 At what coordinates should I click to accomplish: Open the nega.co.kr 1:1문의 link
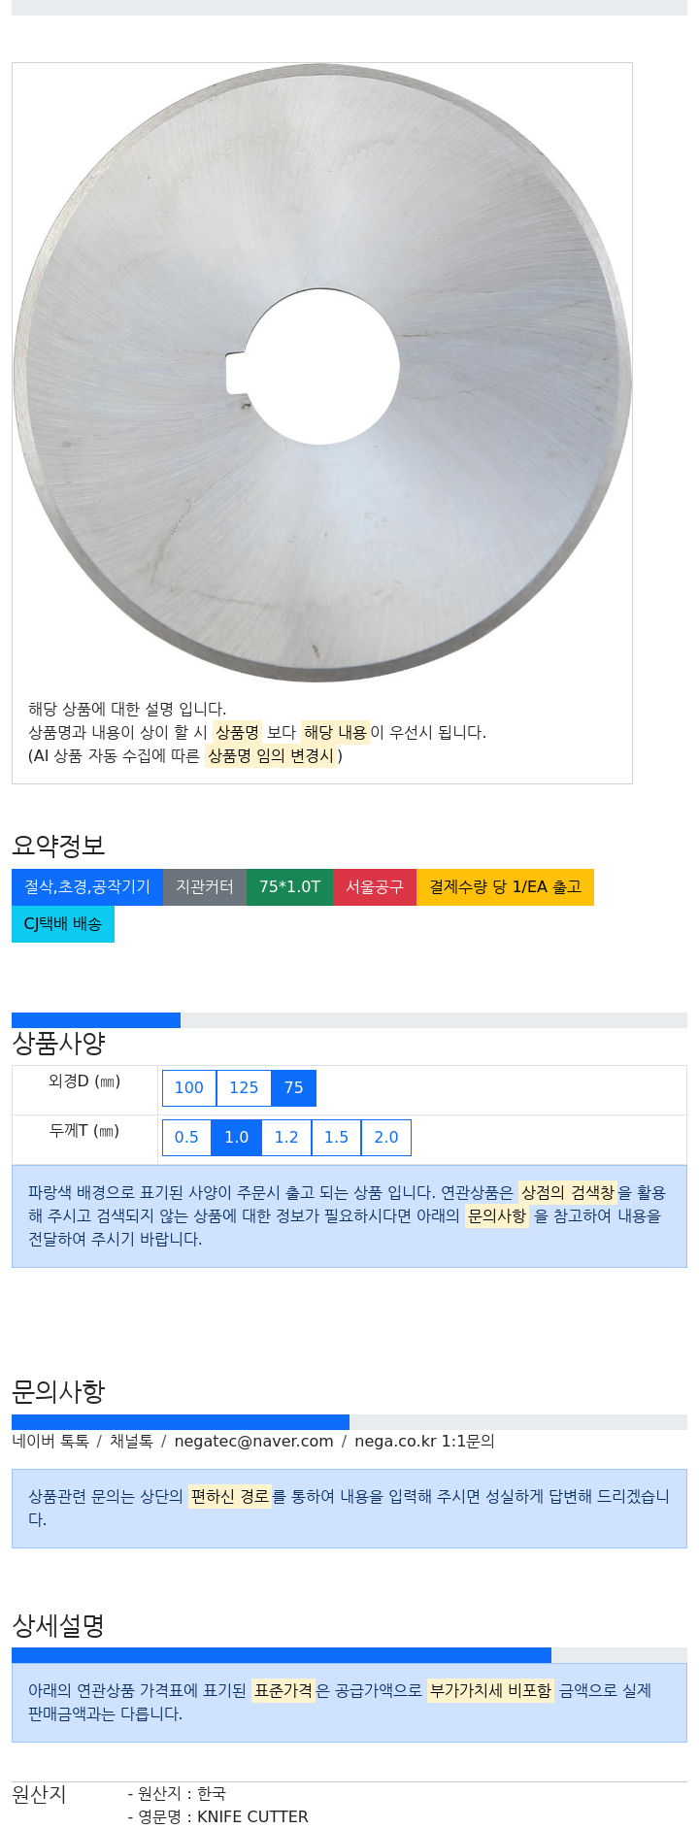pos(424,1442)
